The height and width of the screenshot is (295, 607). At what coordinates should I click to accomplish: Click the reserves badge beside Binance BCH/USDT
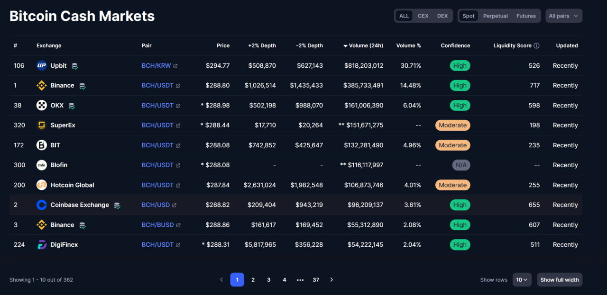click(83, 86)
